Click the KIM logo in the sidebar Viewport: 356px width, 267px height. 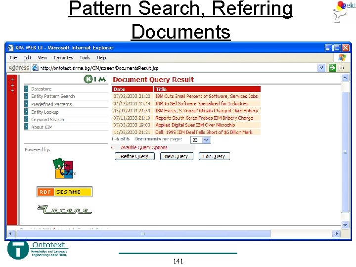pyautogui.click(x=95, y=79)
